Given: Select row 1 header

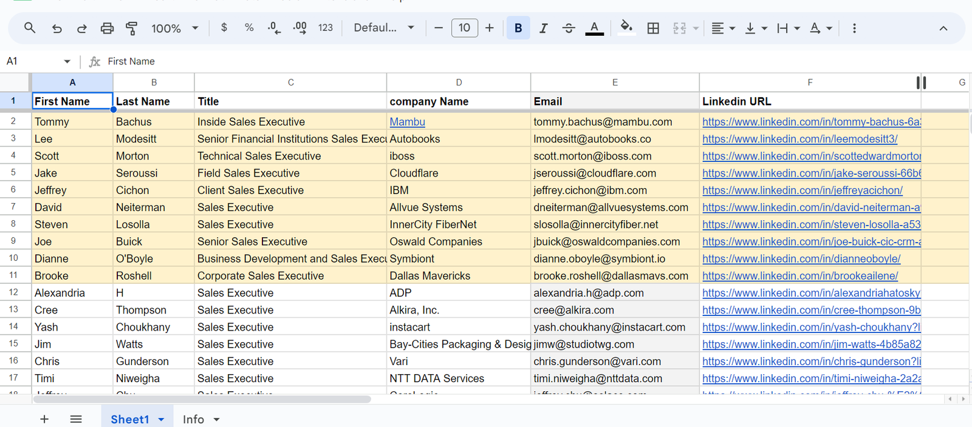Looking at the screenshot, I should (x=14, y=101).
